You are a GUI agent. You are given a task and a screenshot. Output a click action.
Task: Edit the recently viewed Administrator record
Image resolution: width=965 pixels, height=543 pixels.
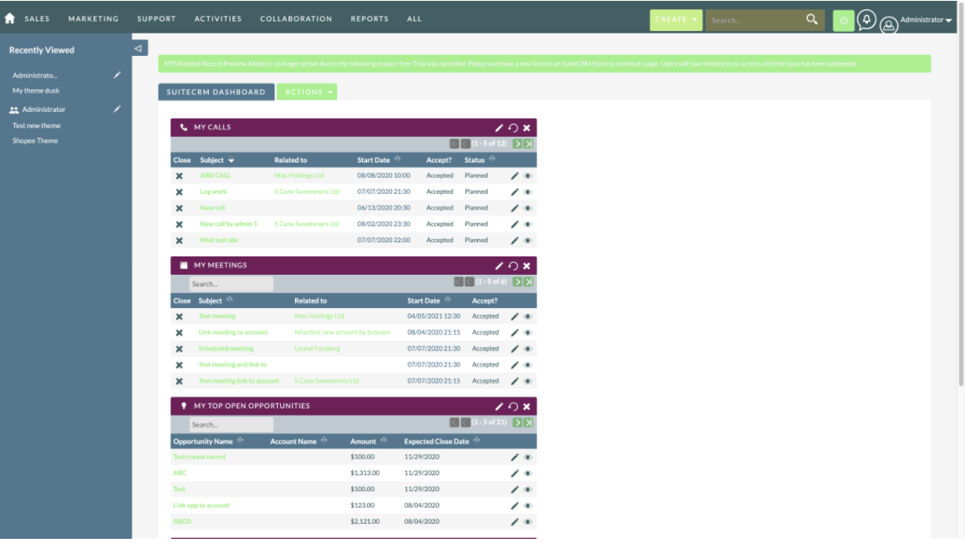click(117, 109)
